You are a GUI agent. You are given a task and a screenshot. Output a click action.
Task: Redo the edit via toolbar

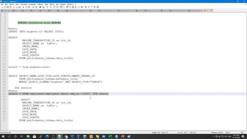click(x=36, y=7)
